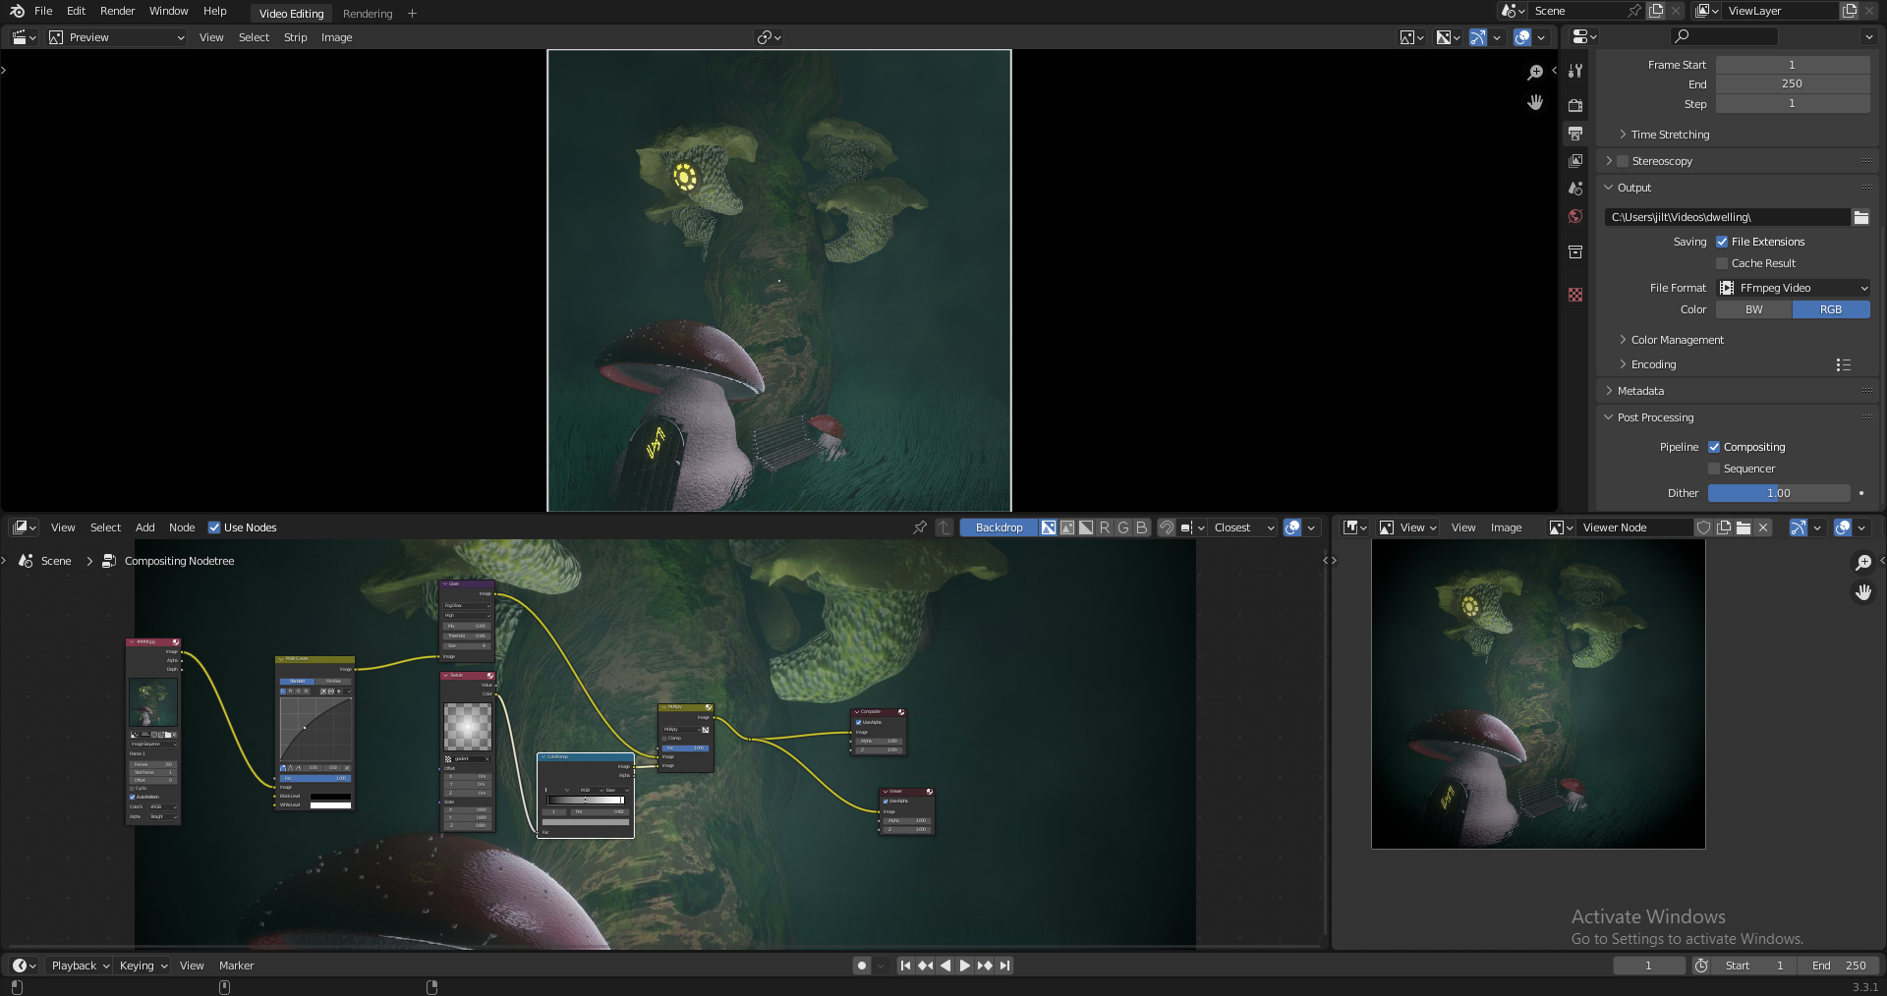The width and height of the screenshot is (1887, 996).
Task: Enable the Cache Result checkbox
Action: tap(1722, 263)
